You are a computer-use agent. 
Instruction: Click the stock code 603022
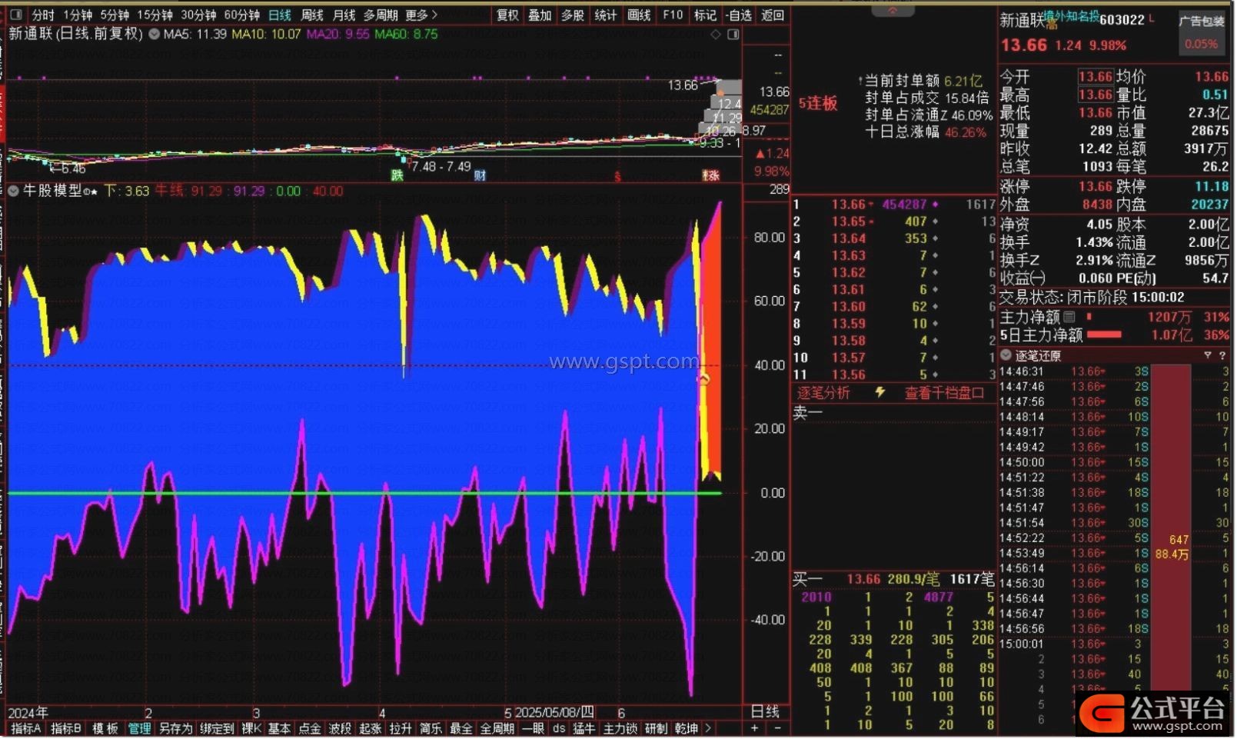[1122, 20]
